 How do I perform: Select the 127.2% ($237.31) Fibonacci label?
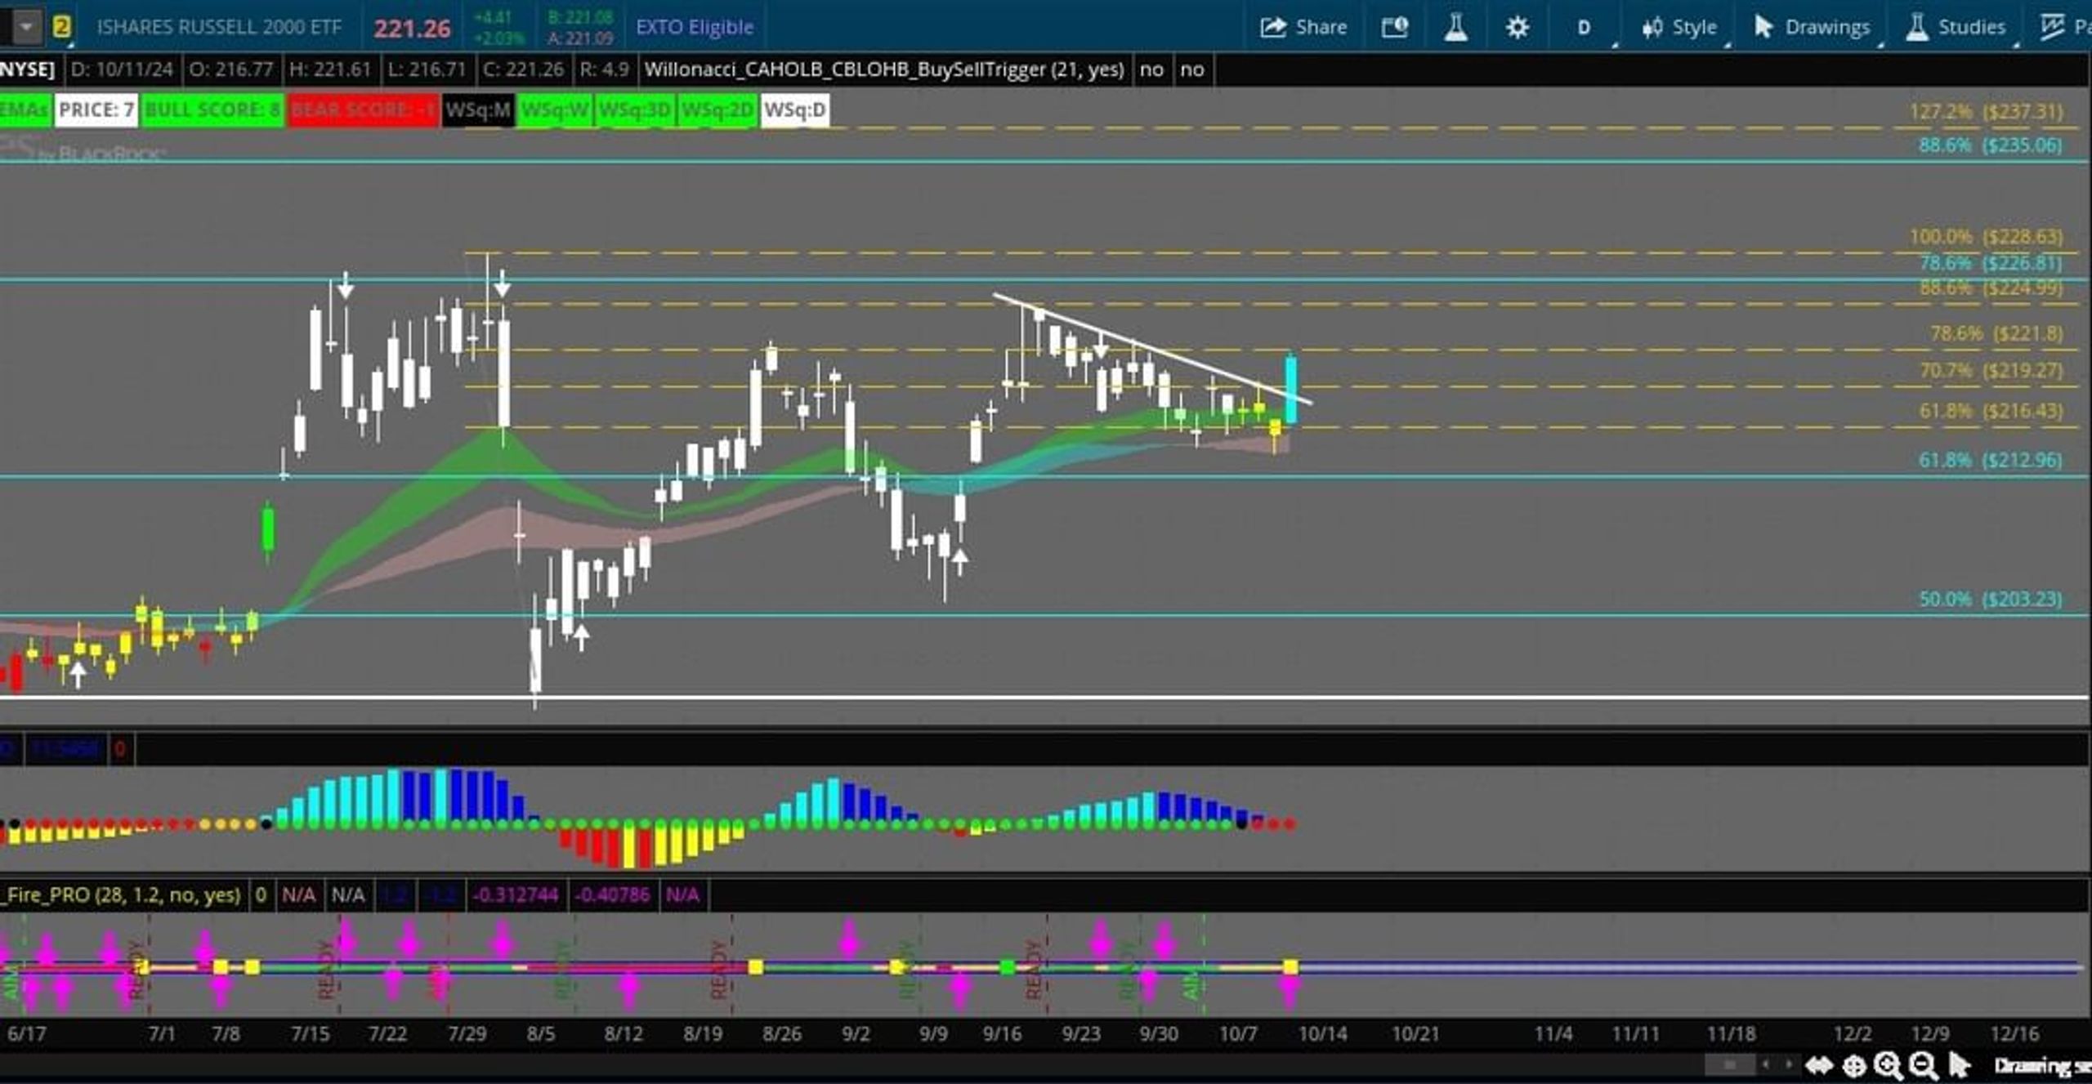(x=1986, y=111)
